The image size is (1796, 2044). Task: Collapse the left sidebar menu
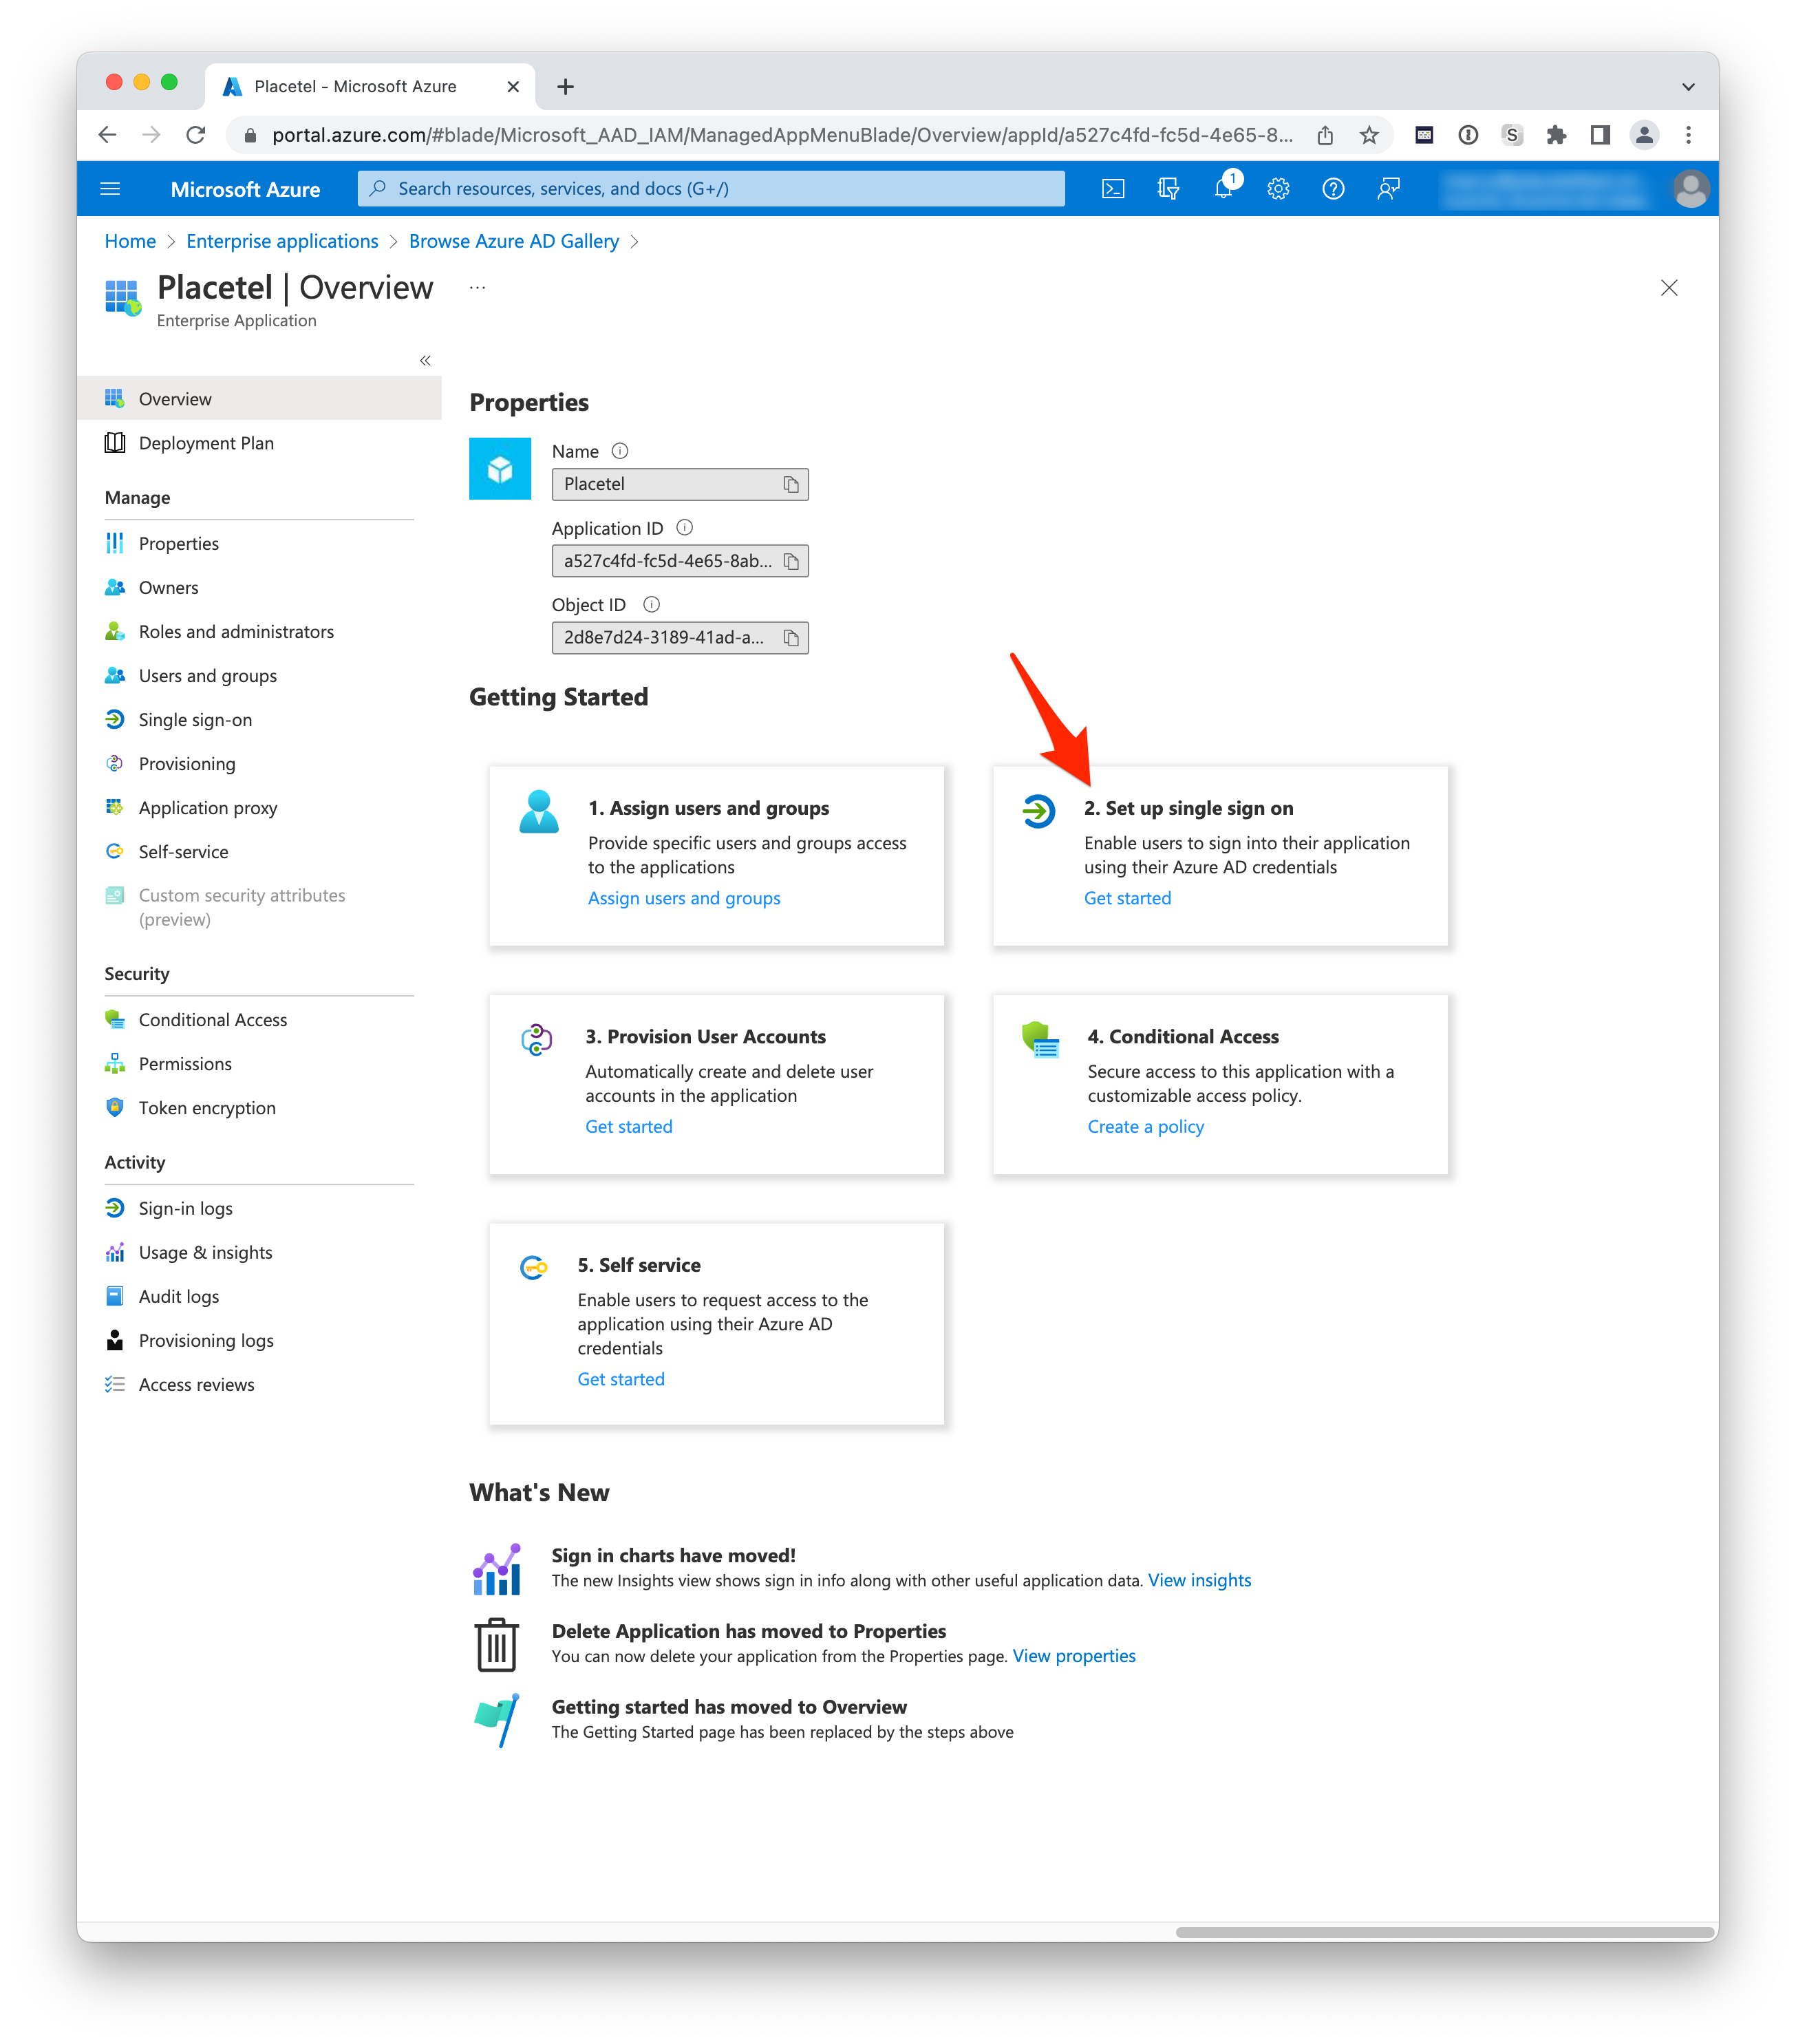tap(425, 360)
